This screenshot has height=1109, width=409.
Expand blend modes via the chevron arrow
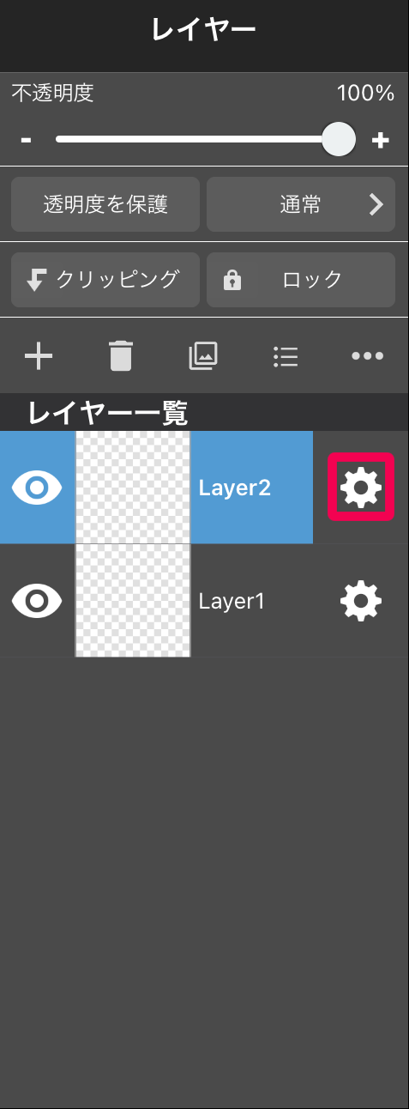376,204
